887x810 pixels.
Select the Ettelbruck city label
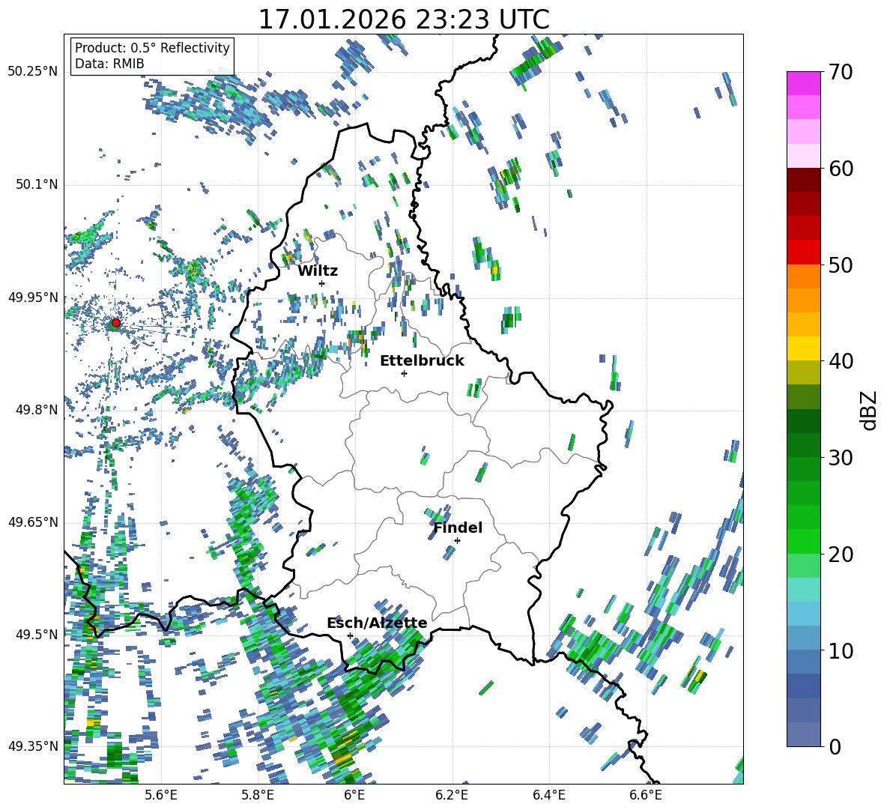tap(422, 361)
